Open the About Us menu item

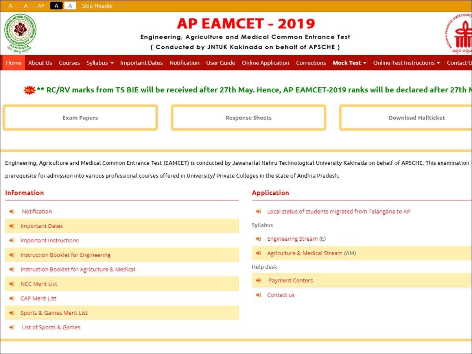pyautogui.click(x=40, y=63)
